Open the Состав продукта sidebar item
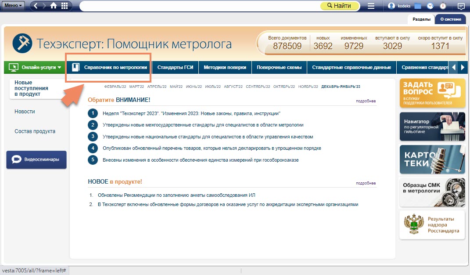Image resolution: width=470 pixels, height=275 pixels. [x=35, y=131]
